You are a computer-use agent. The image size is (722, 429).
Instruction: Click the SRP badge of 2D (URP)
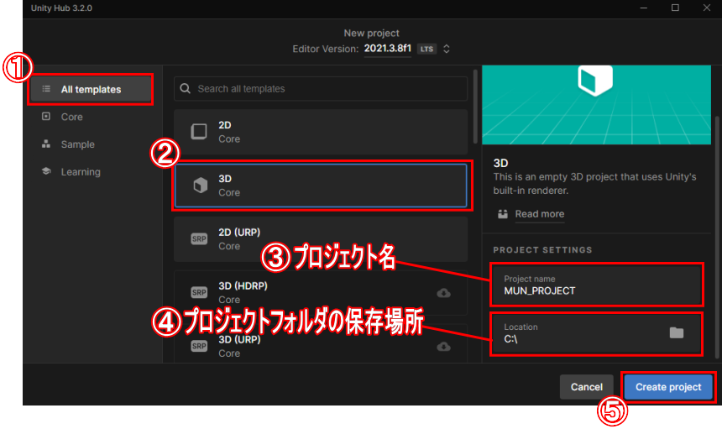click(199, 239)
